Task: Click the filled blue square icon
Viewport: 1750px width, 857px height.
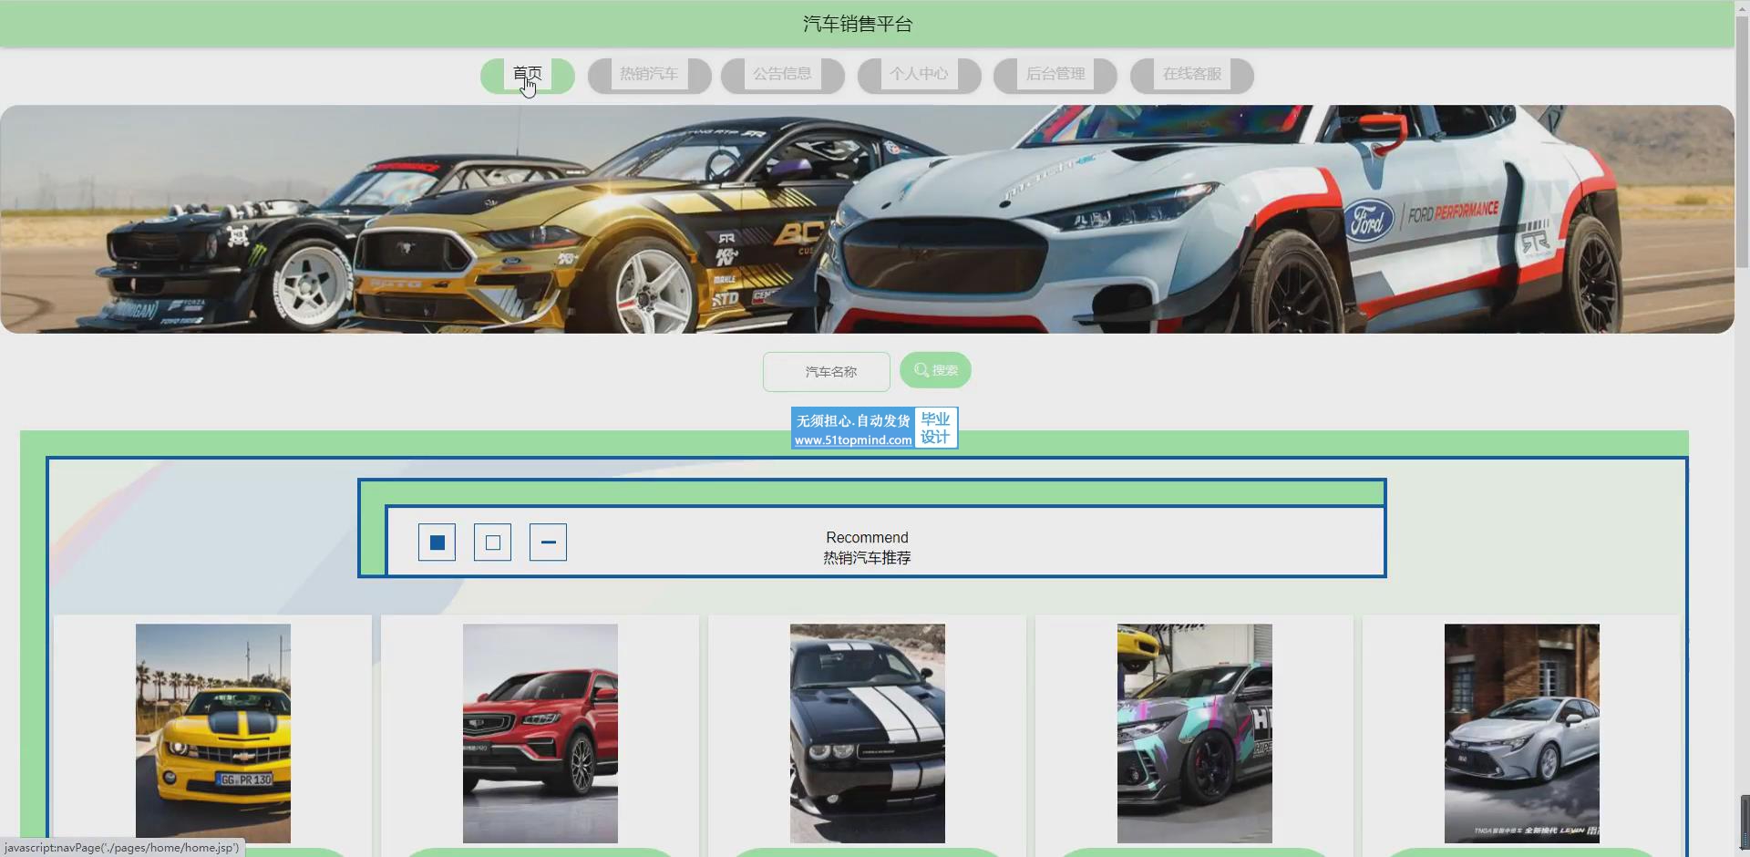Action: click(437, 542)
